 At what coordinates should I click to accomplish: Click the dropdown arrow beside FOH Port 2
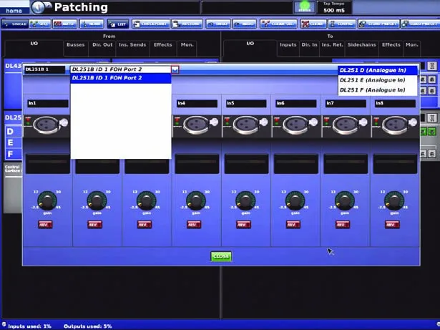coord(175,69)
